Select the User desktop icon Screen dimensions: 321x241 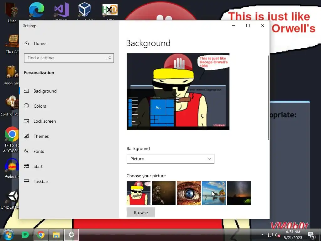pos(12,12)
